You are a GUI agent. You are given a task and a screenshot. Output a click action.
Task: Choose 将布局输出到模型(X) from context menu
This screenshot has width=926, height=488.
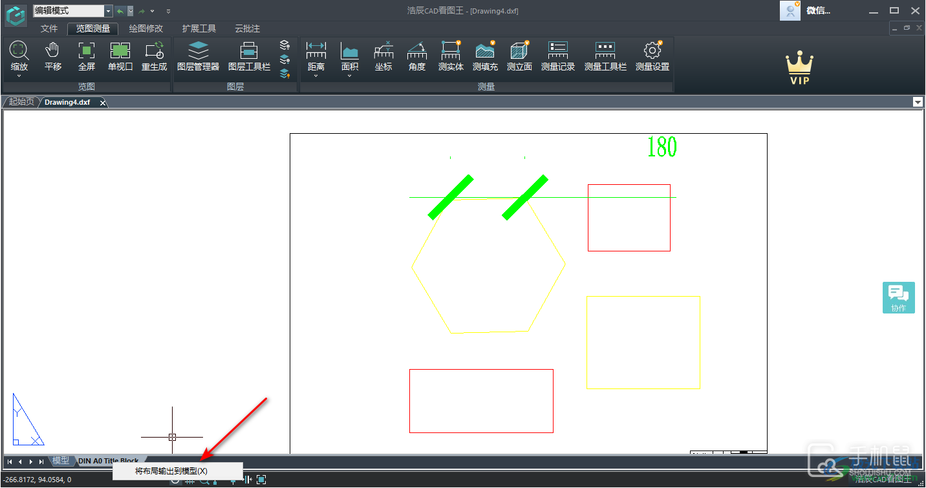pyautogui.click(x=171, y=471)
